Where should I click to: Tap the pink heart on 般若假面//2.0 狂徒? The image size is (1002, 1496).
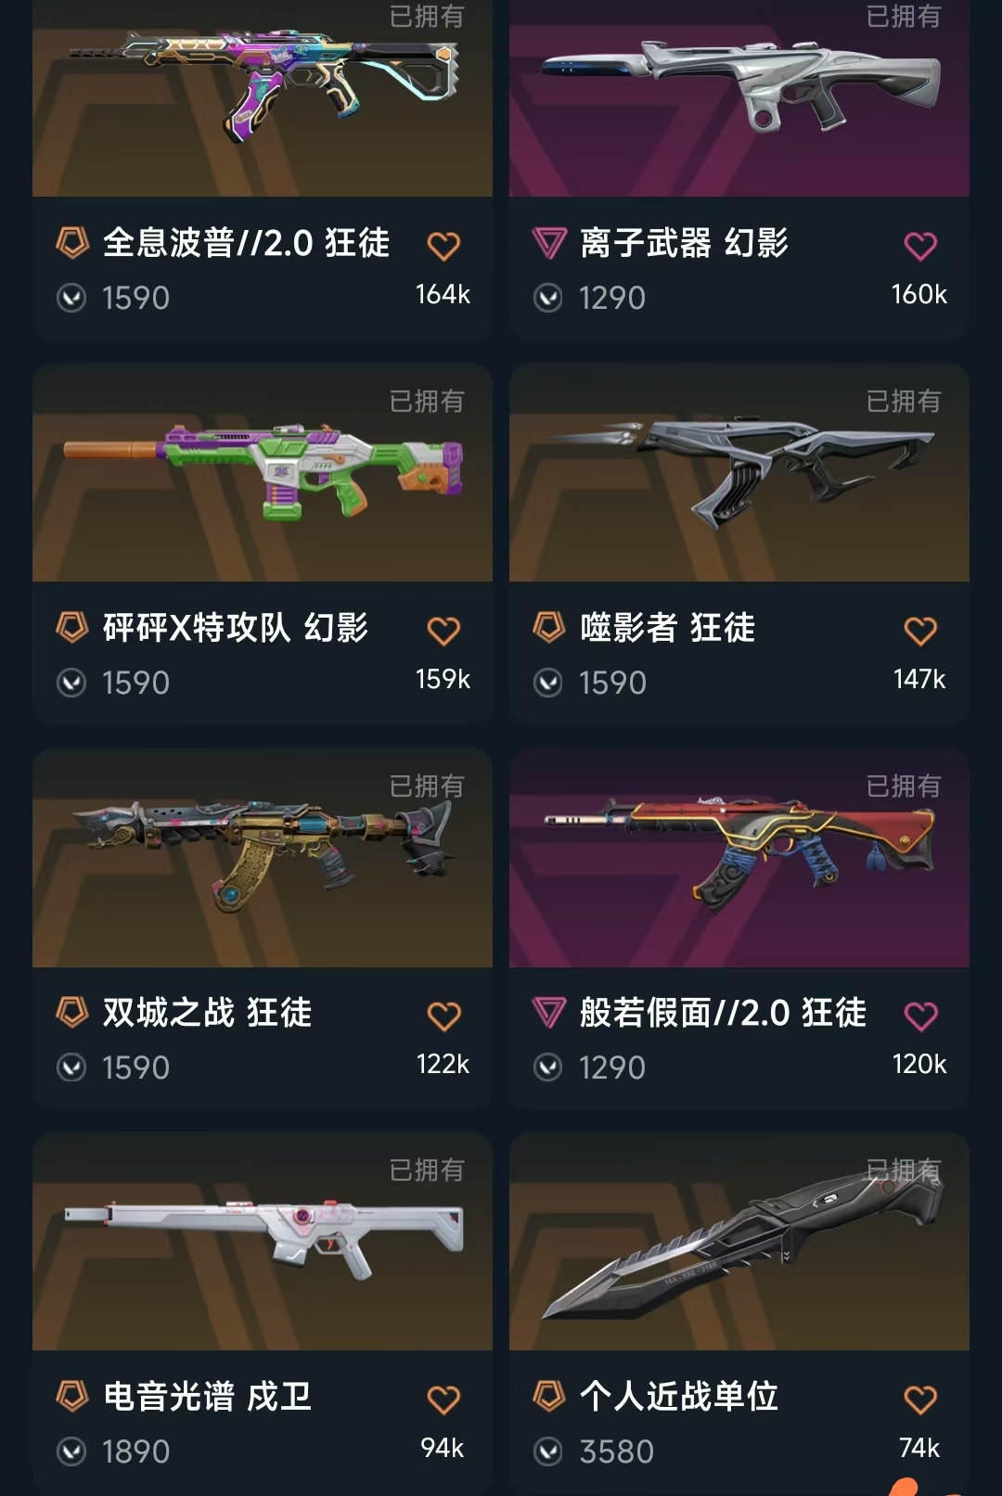920,1016
